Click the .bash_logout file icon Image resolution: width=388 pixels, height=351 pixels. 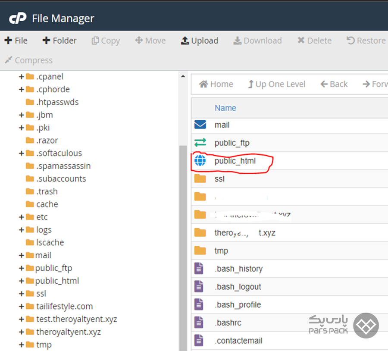click(199, 287)
